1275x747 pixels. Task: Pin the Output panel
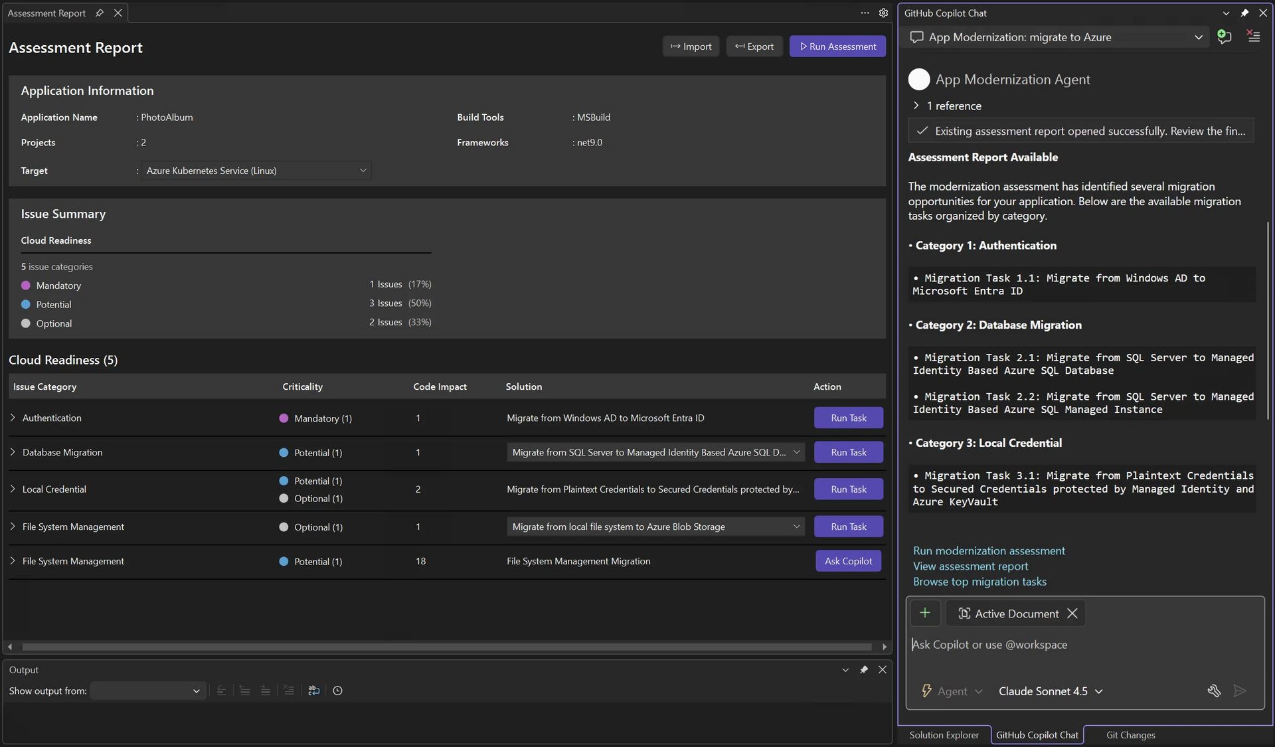pos(863,670)
